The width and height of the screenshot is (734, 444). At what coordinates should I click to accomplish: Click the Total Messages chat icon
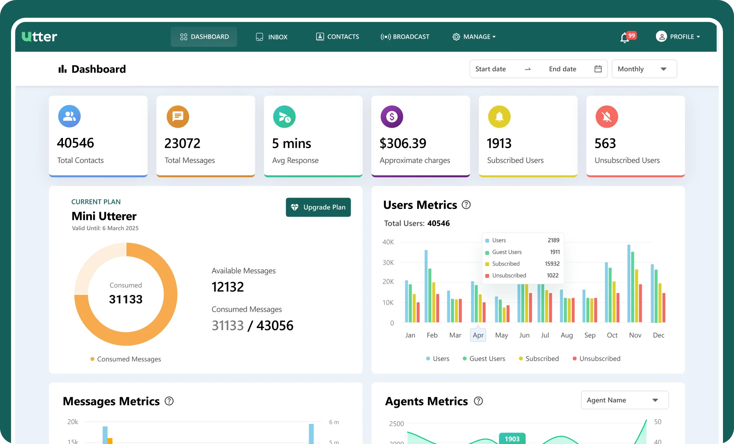point(178,117)
